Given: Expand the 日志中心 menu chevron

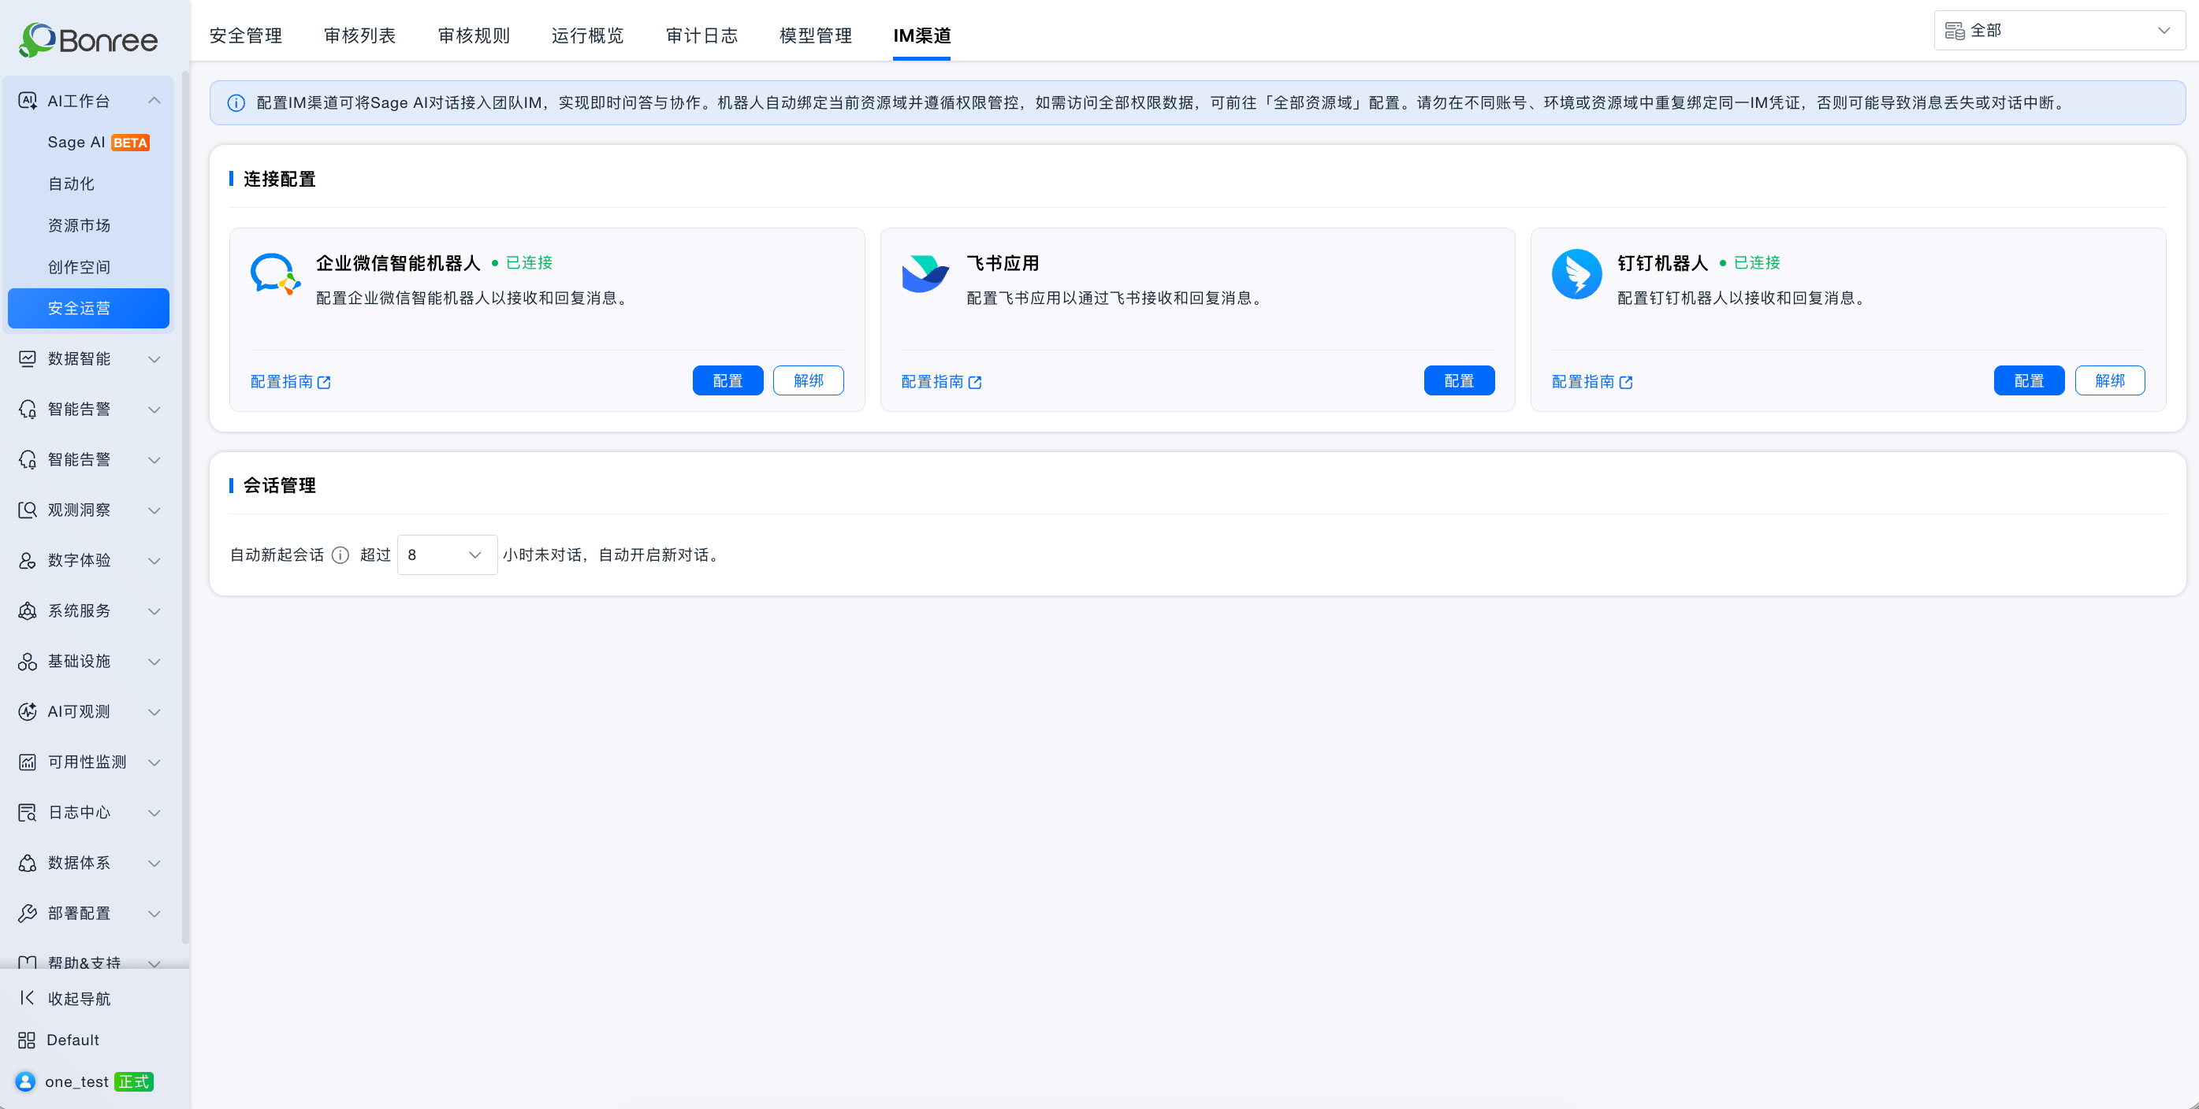Looking at the screenshot, I should (154, 813).
